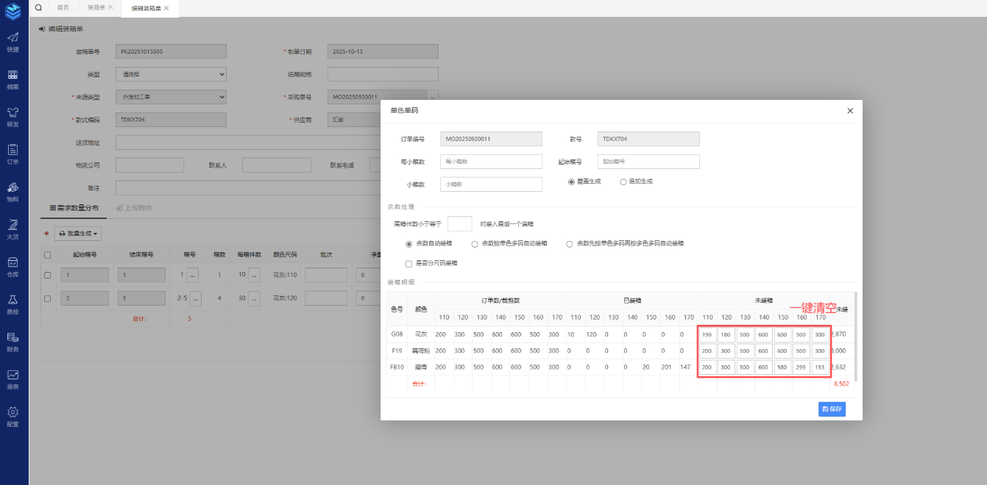987x485 pixels.
Task: Open the 报表 reports chart icon
Action: [x=13, y=378]
